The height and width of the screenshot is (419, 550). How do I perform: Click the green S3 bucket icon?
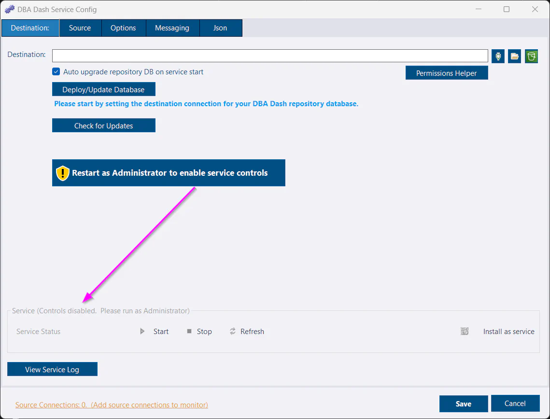pos(531,56)
